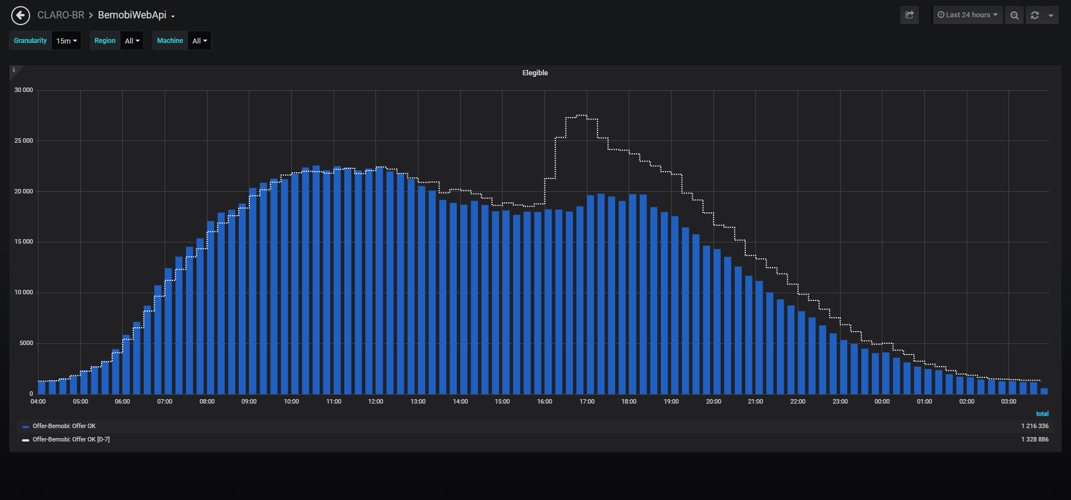Open the refresh interval dropdown caret
The image size is (1071, 500).
(1051, 15)
